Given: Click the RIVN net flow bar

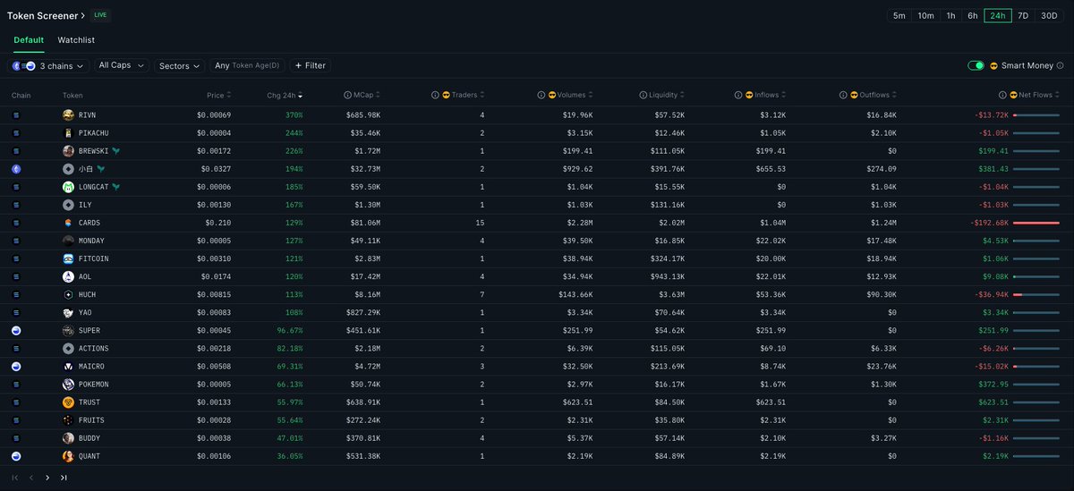Looking at the screenshot, I should (1036, 115).
